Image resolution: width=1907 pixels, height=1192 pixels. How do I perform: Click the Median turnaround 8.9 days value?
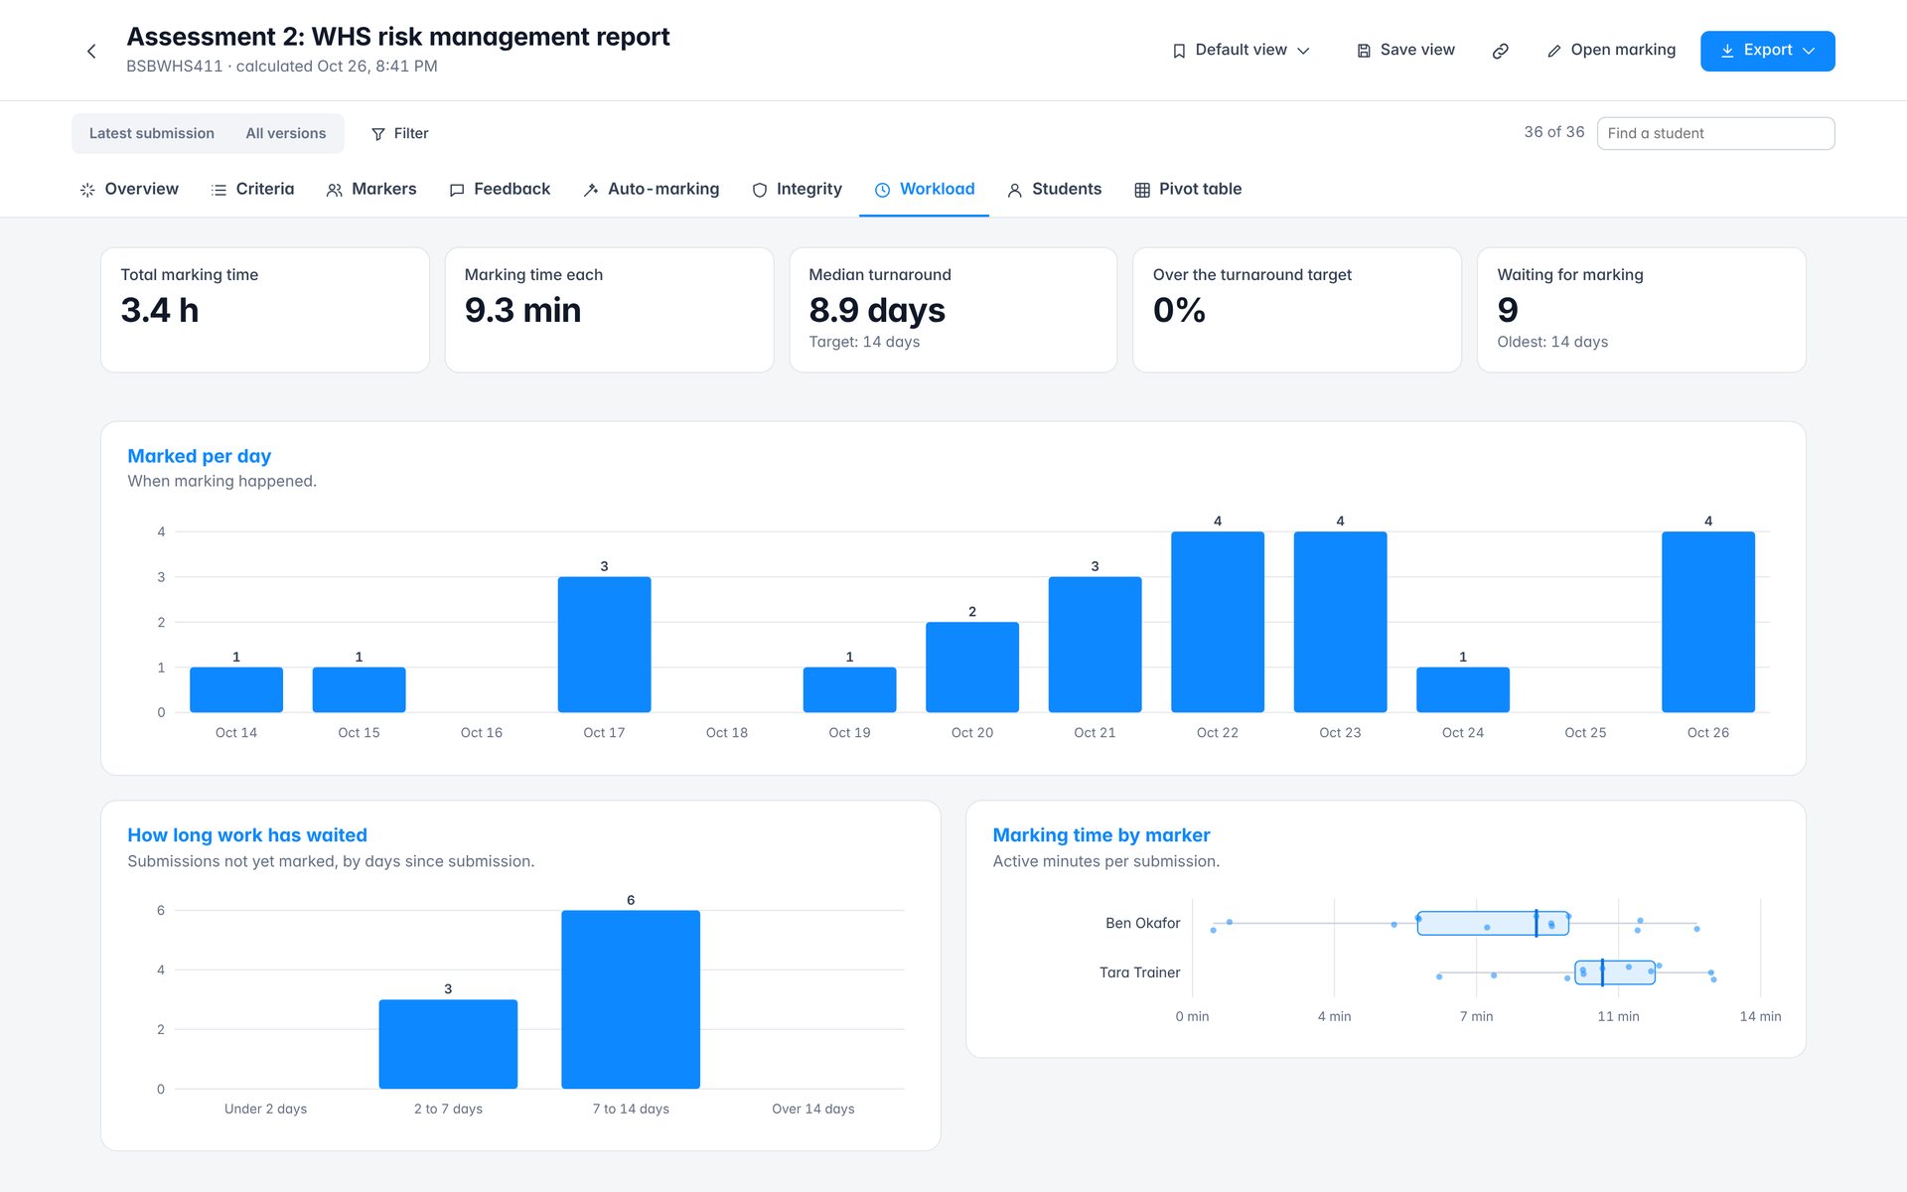click(877, 311)
